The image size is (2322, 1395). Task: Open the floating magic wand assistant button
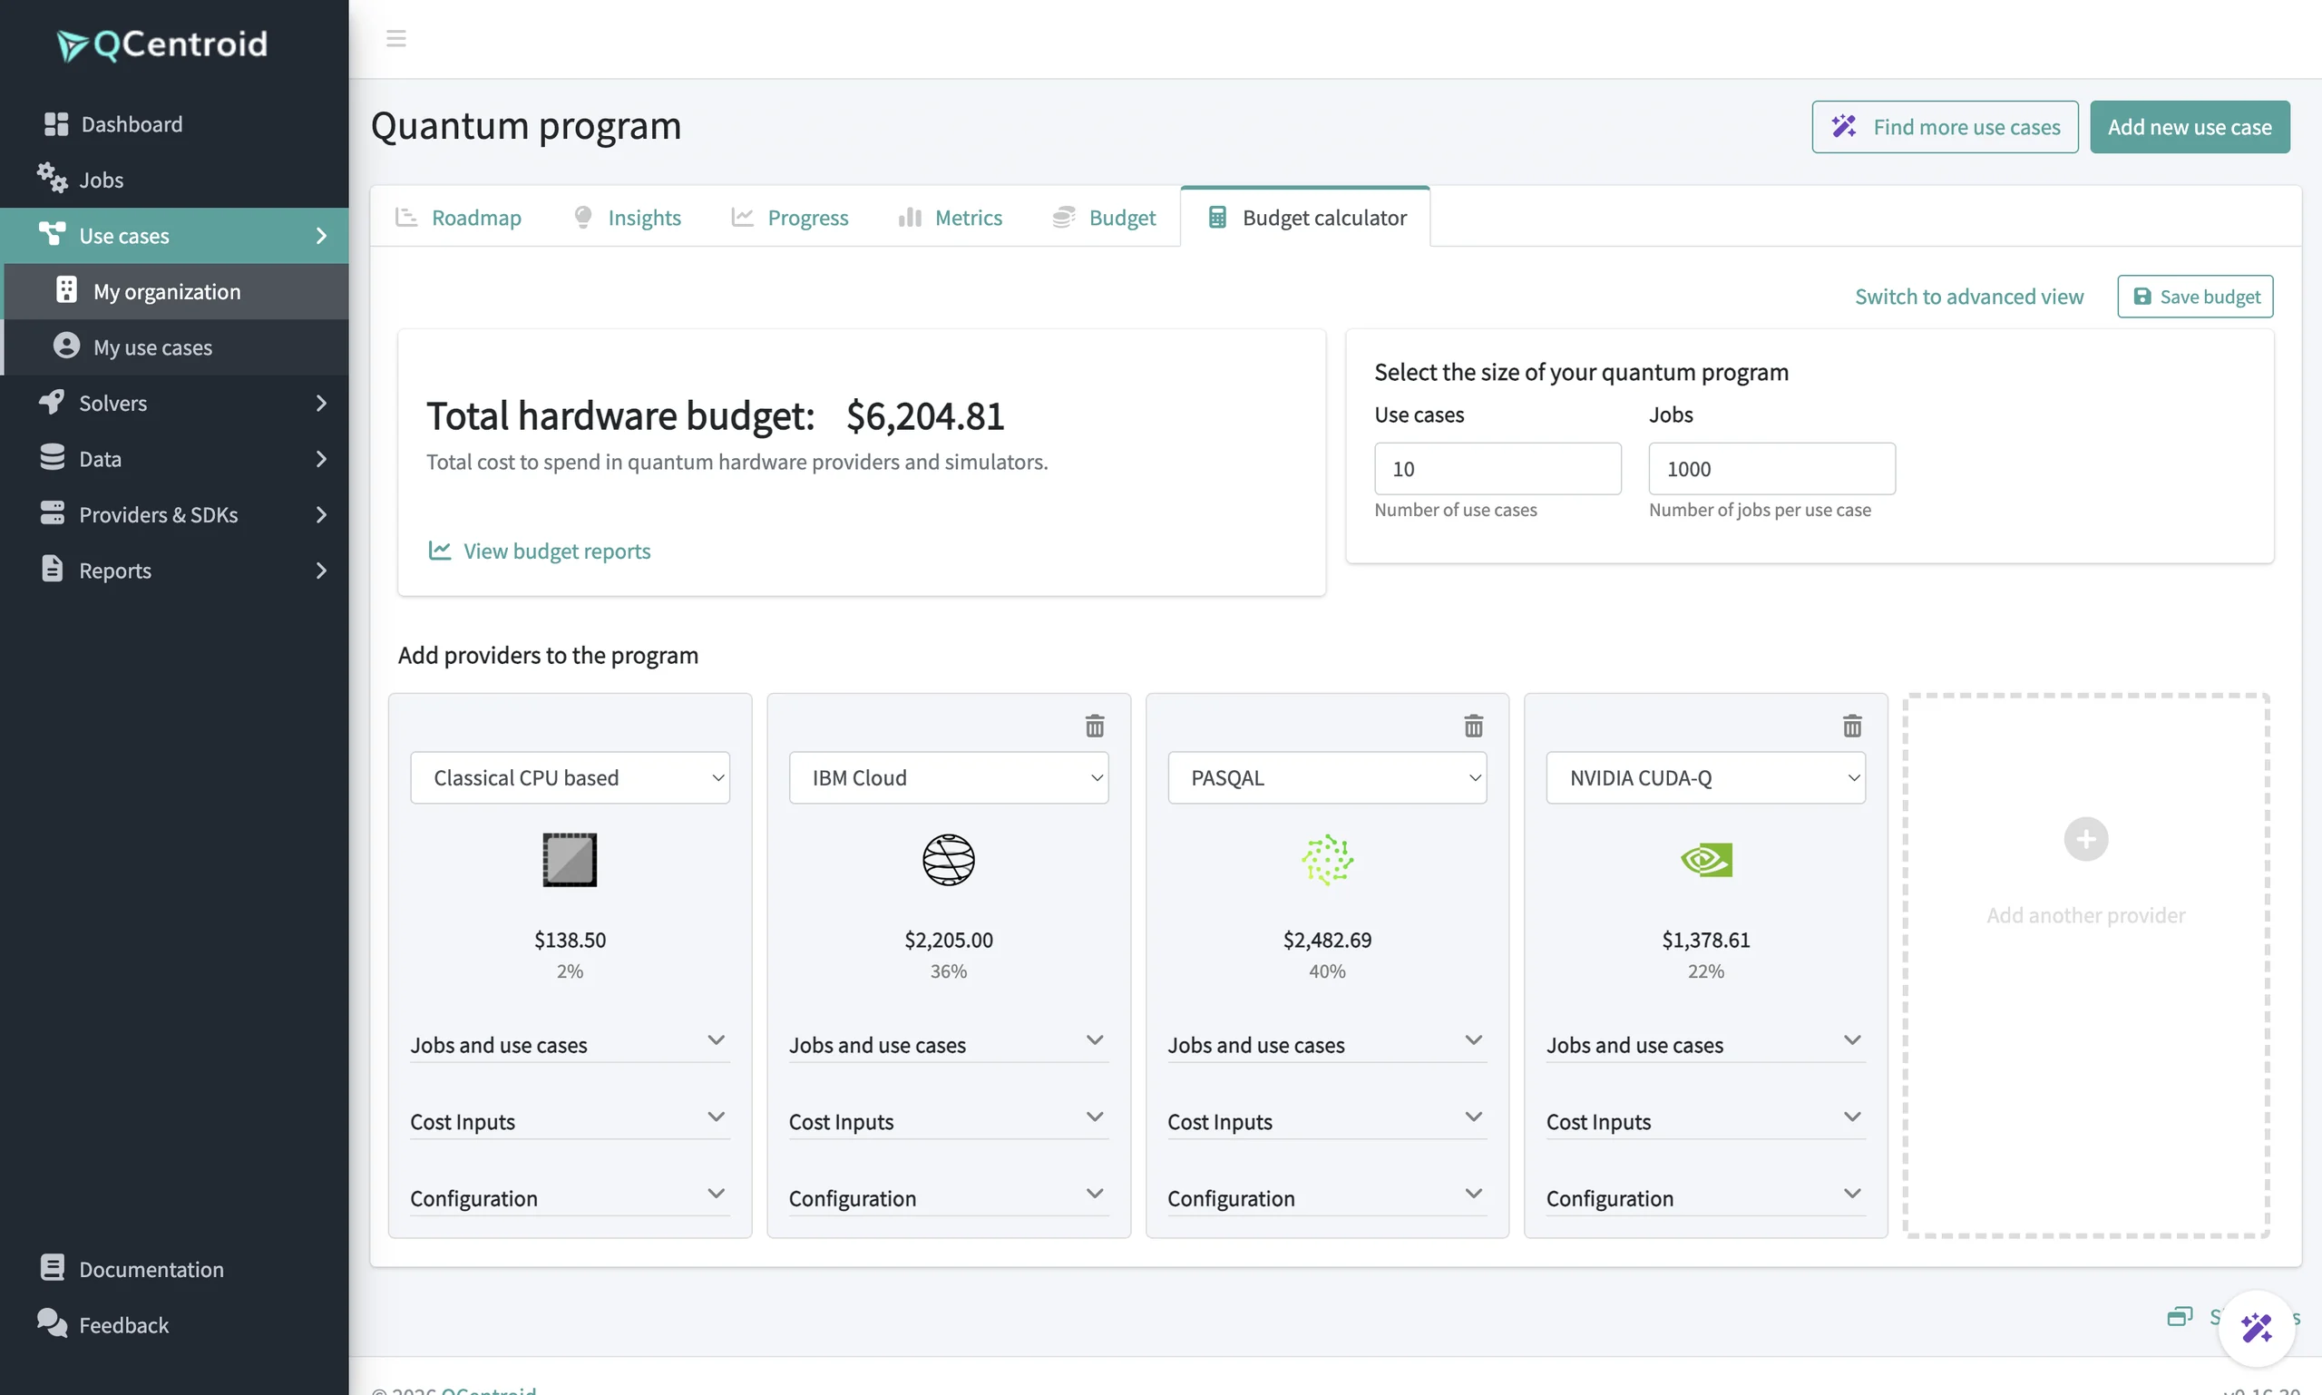click(x=2255, y=1327)
